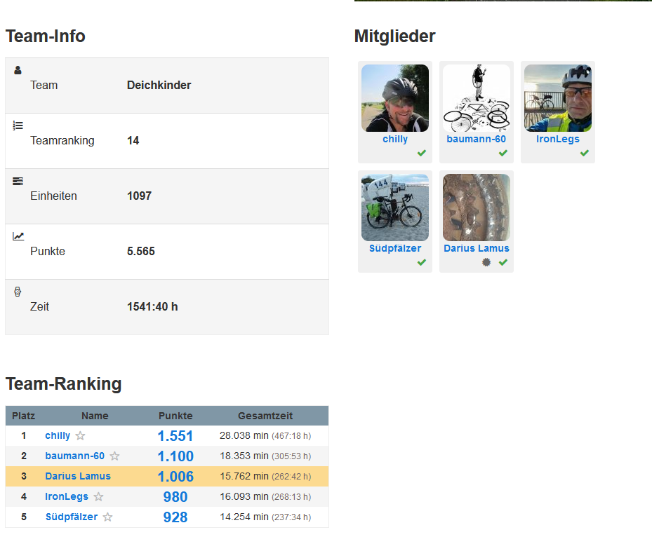Click the 18.353 min total time
This screenshot has width=652, height=544.
[265, 456]
